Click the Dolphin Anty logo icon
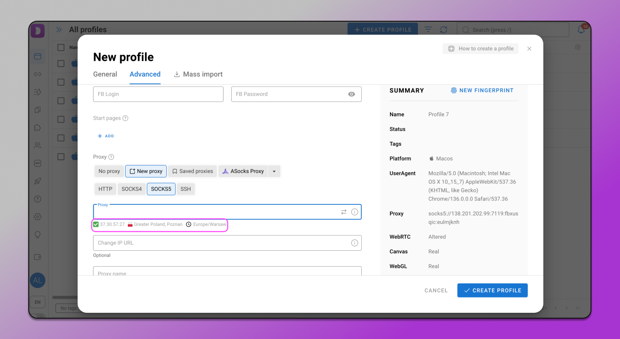The height and width of the screenshot is (339, 620). tap(38, 31)
